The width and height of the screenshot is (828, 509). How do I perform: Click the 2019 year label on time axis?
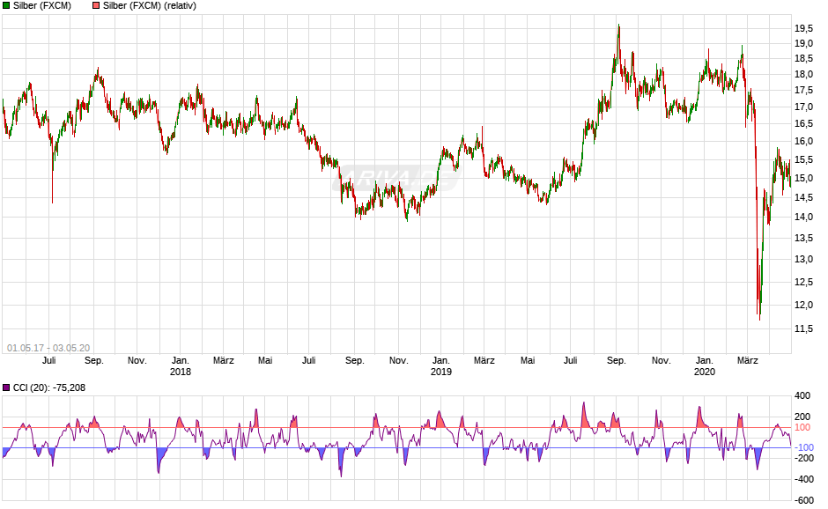pyautogui.click(x=441, y=372)
